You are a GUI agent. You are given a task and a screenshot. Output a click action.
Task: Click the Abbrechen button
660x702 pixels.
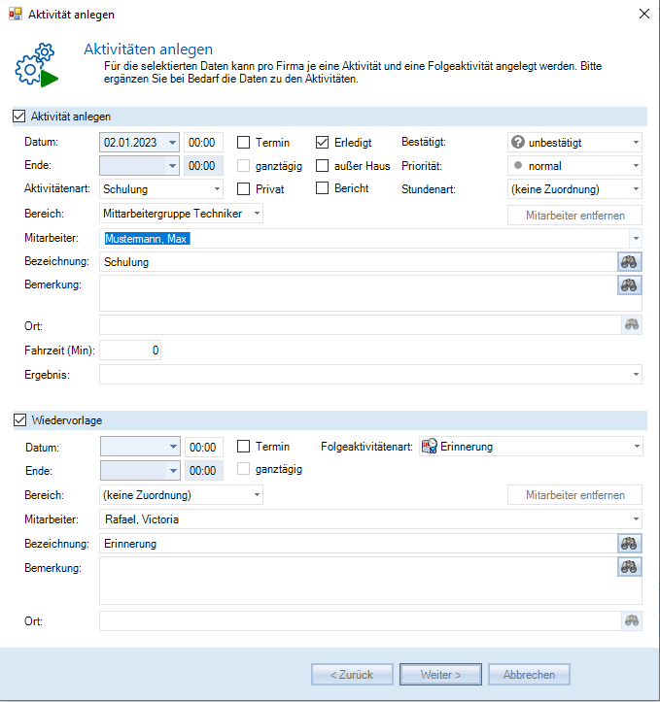[x=529, y=674]
